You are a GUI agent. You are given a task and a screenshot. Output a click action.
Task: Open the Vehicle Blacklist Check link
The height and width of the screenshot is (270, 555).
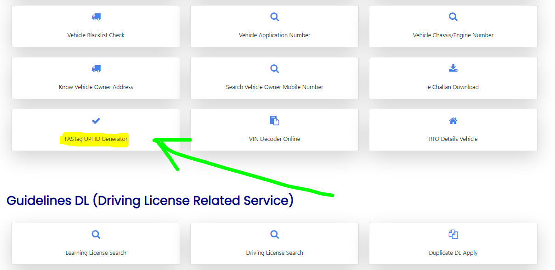click(96, 35)
